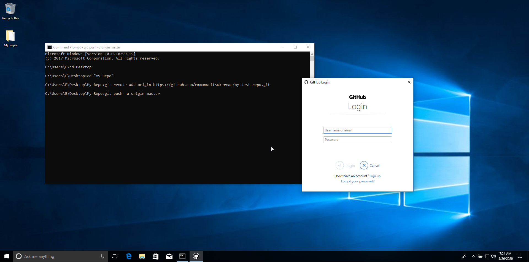
Task: Open the Windows Start menu
Action: coord(7,256)
